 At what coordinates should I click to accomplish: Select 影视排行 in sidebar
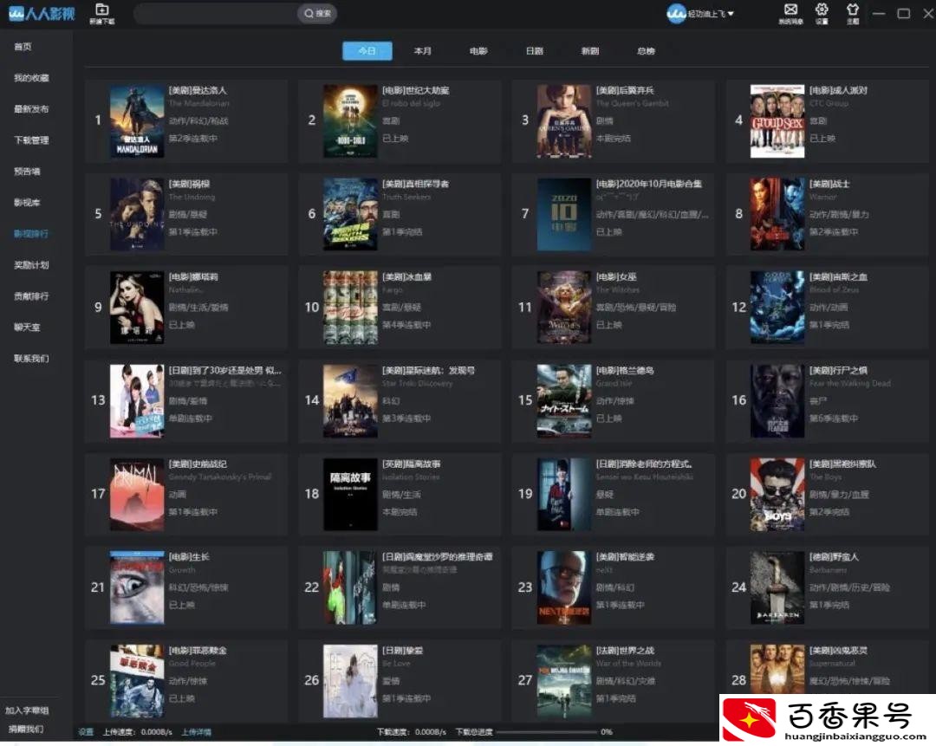click(32, 233)
